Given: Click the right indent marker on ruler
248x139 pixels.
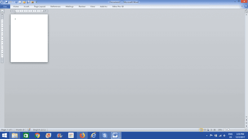Looking at the screenshot, I should [x=43, y=11].
